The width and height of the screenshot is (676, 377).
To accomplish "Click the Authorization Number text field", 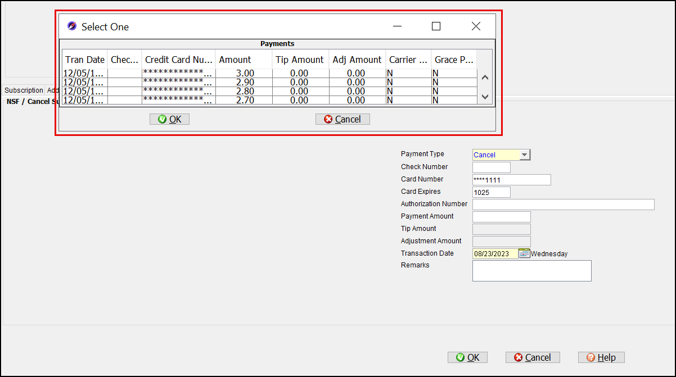I will click(x=563, y=205).
